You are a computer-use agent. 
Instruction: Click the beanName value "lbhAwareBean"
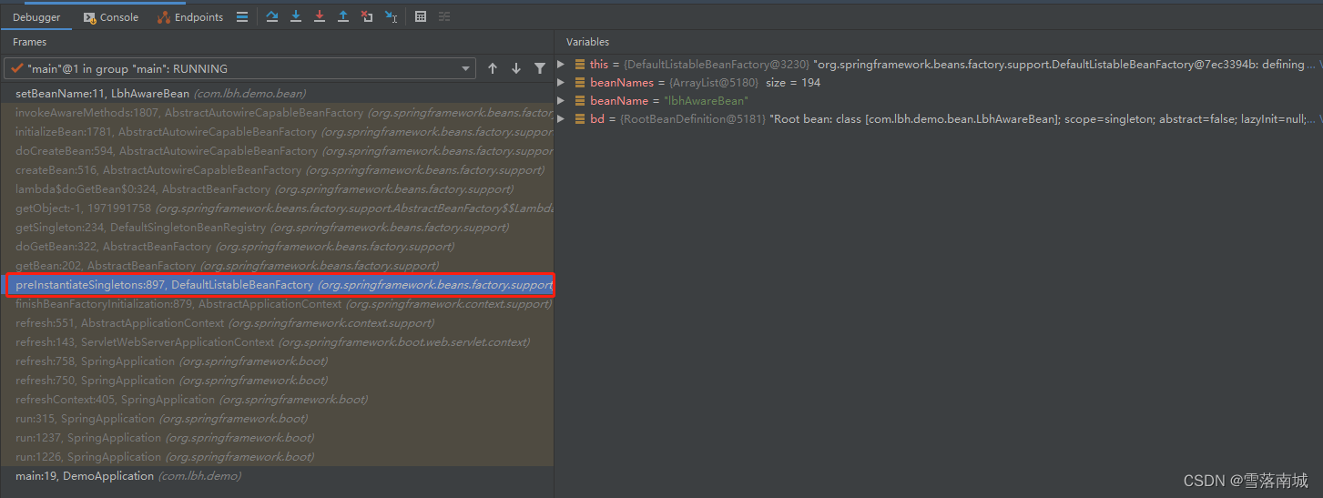pos(705,101)
